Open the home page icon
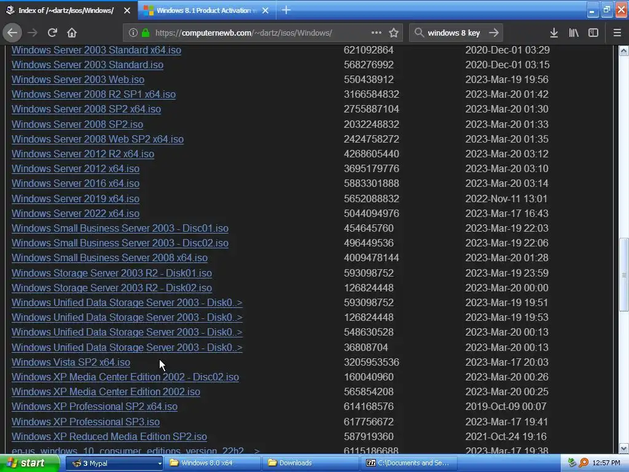 pyautogui.click(x=72, y=33)
